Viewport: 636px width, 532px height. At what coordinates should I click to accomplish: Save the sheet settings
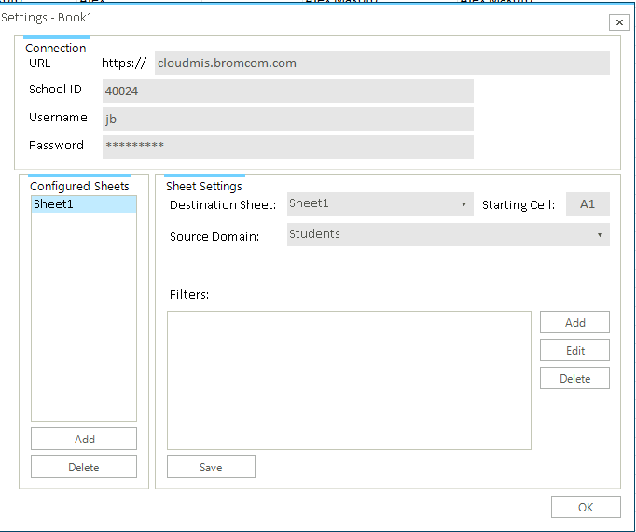click(211, 467)
